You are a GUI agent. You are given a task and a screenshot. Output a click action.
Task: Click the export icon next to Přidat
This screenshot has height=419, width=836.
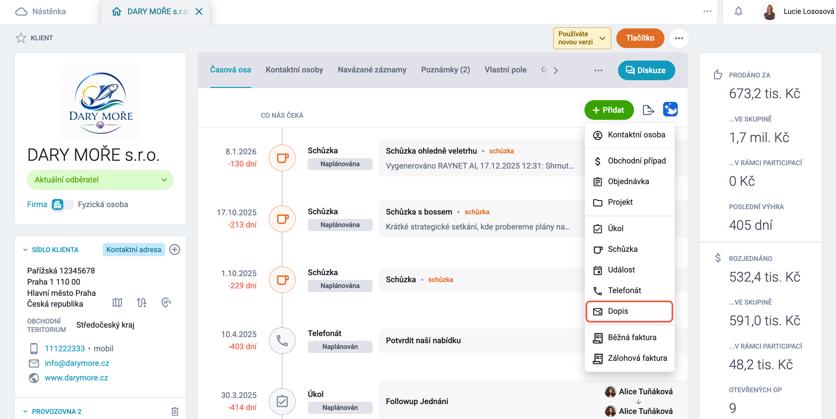point(648,110)
